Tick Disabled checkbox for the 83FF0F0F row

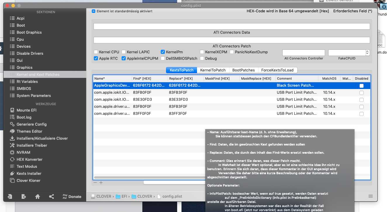pos(362,114)
